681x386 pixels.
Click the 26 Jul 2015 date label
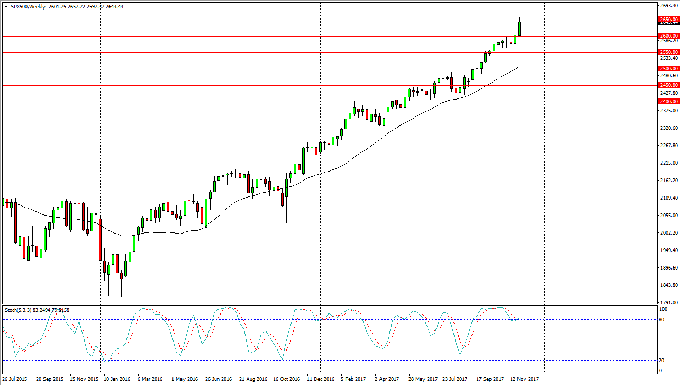pyautogui.click(x=16, y=379)
